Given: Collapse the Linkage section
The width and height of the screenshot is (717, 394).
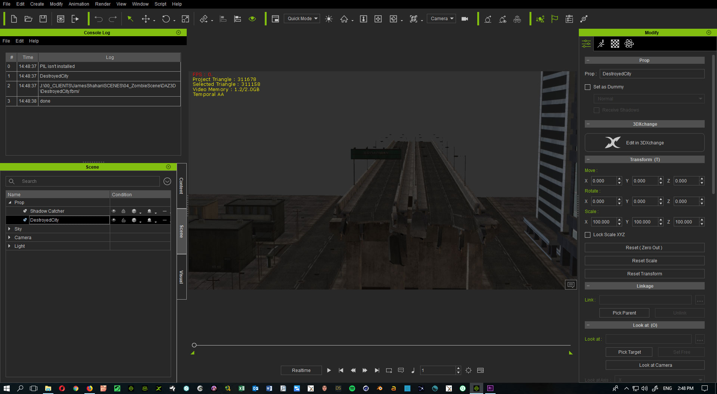Looking at the screenshot, I should 588,286.
